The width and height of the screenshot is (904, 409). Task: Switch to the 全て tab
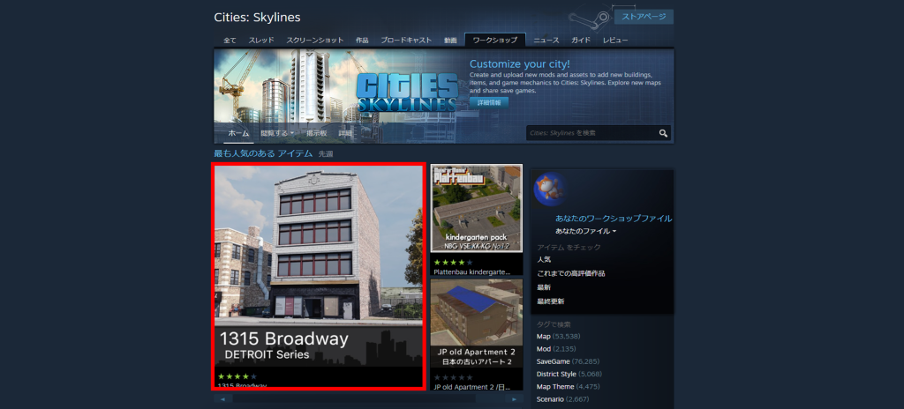(x=230, y=41)
